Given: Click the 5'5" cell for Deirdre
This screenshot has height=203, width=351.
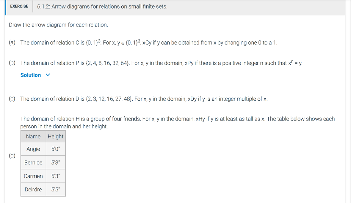Looking at the screenshot, I should [56, 189].
